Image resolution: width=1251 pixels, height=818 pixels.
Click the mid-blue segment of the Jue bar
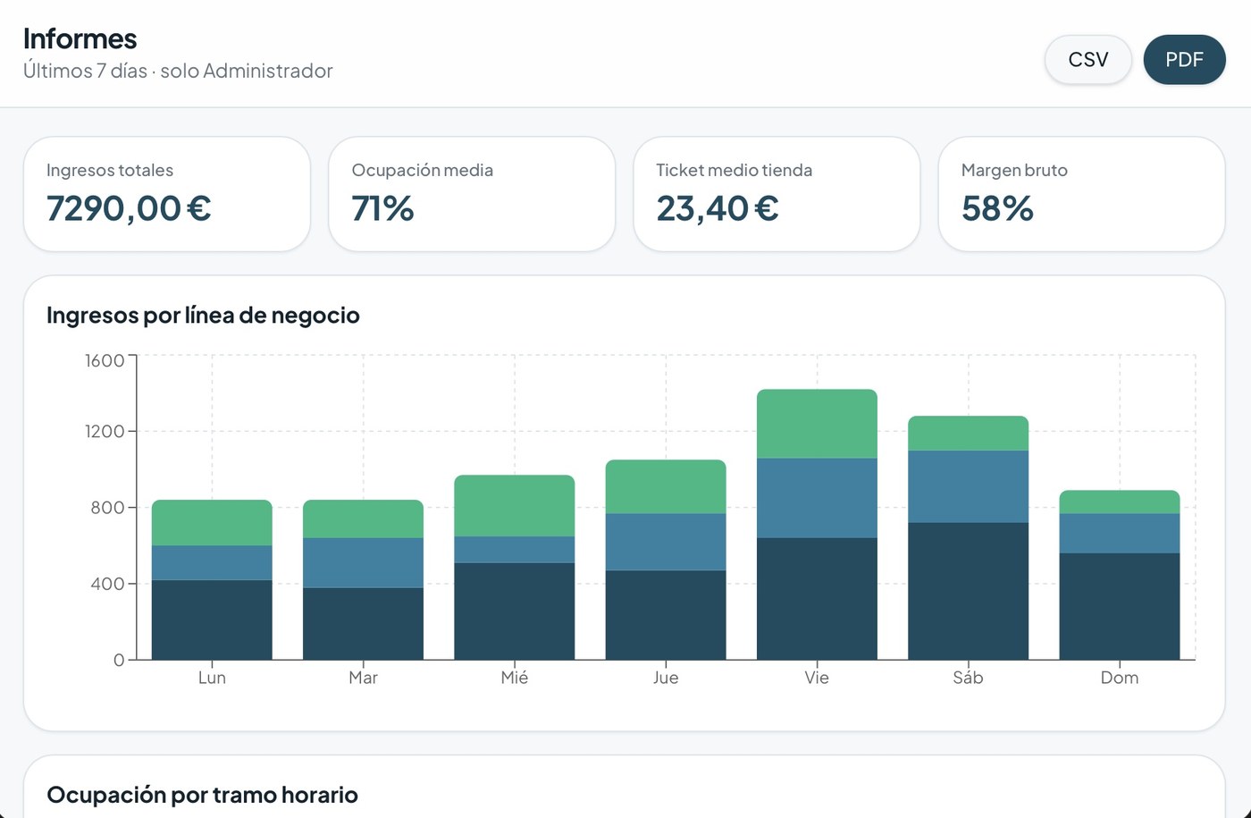click(666, 542)
